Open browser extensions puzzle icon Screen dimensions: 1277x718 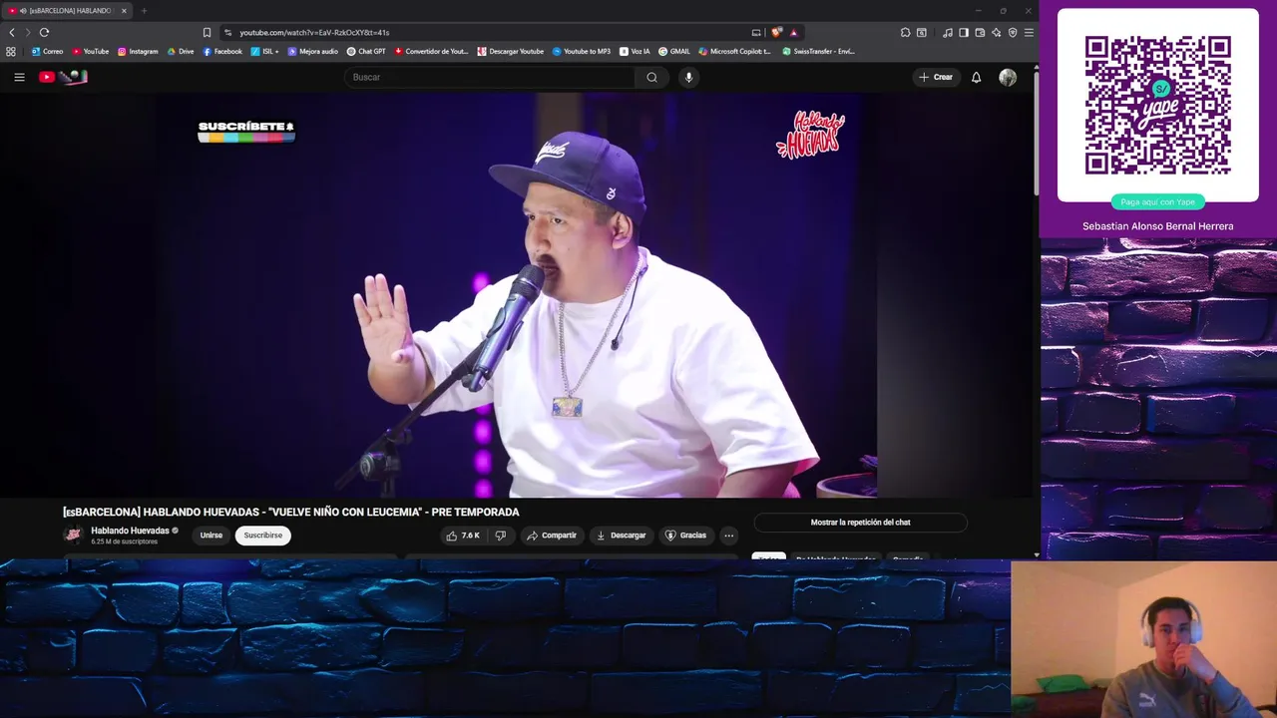pyautogui.click(x=905, y=32)
